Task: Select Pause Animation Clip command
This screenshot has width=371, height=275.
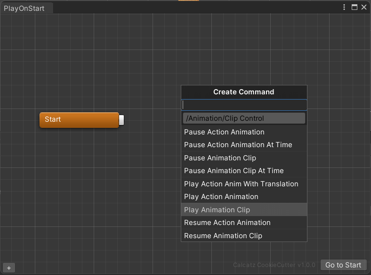Action: (x=244, y=158)
